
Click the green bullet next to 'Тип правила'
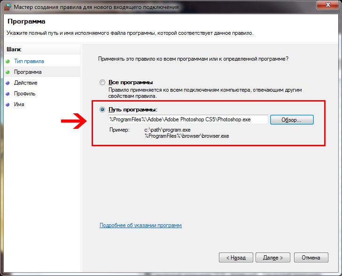[8, 61]
